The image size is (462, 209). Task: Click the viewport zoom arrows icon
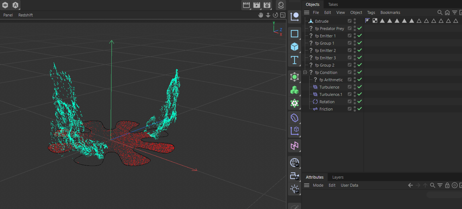point(268,15)
